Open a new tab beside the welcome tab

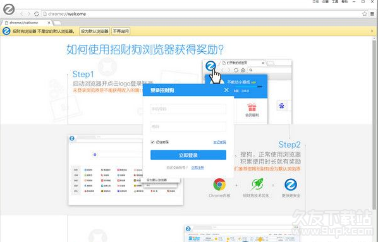point(57,23)
